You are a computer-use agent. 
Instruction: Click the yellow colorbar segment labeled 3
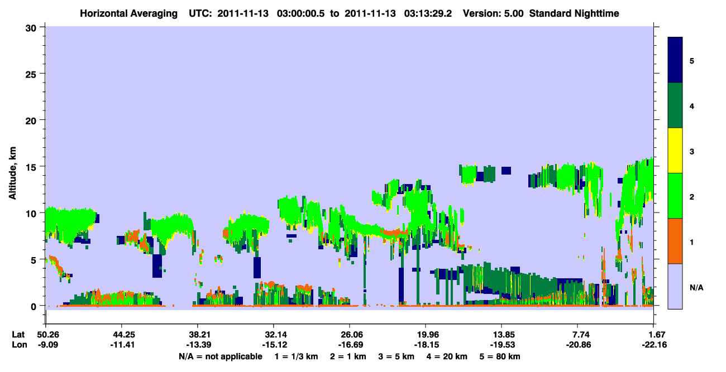(x=675, y=151)
